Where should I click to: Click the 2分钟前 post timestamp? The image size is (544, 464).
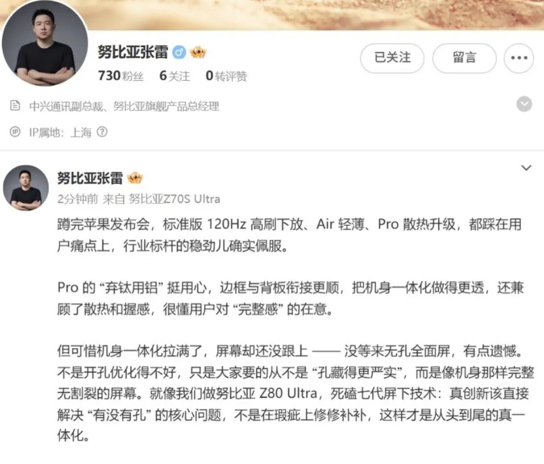tap(78, 199)
